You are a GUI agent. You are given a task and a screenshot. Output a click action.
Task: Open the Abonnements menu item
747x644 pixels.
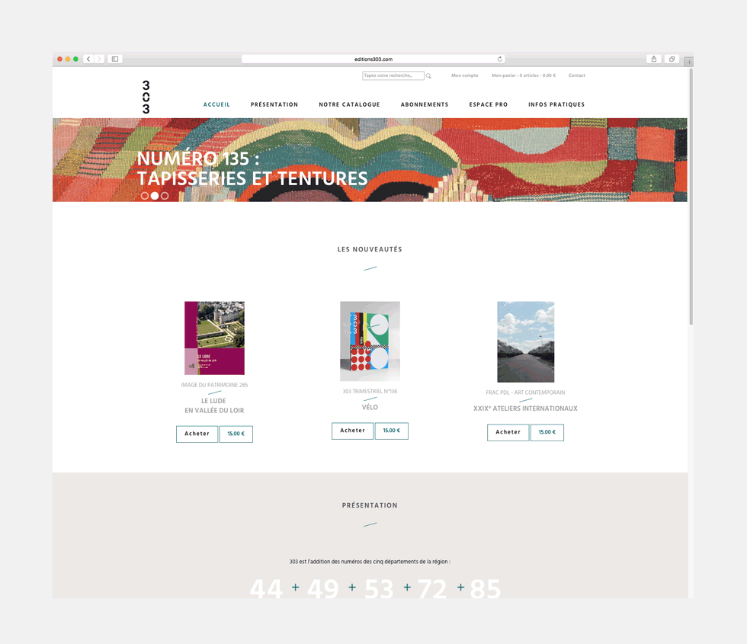pyautogui.click(x=425, y=105)
